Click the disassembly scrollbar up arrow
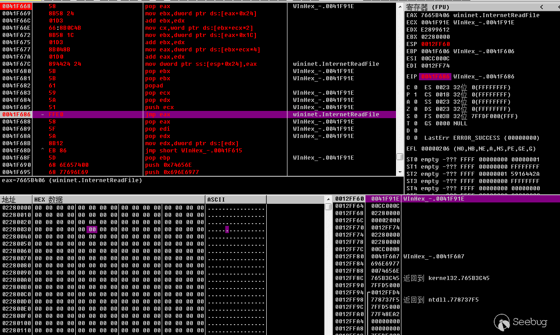 pos(400,7)
